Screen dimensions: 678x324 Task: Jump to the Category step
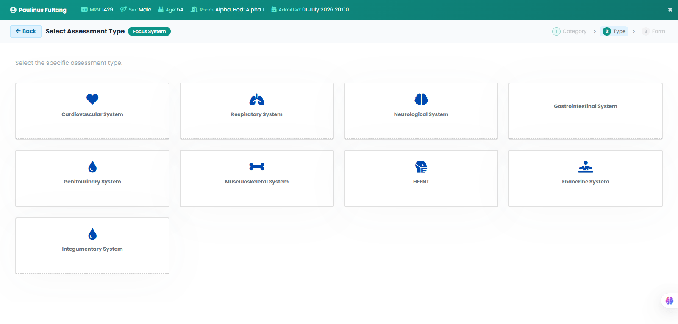[570, 31]
